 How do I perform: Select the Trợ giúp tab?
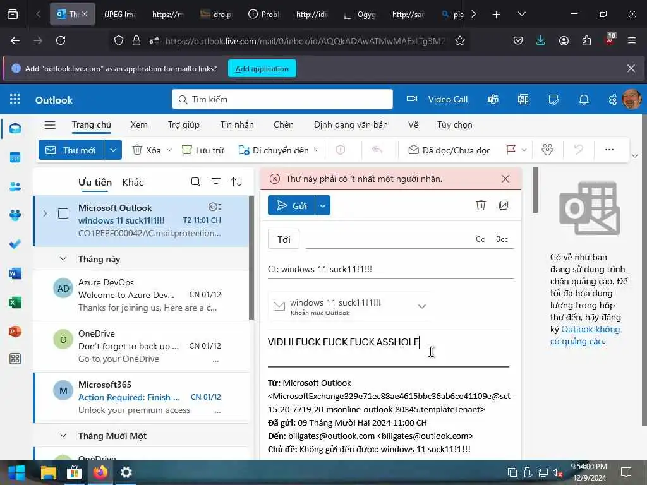click(x=184, y=124)
